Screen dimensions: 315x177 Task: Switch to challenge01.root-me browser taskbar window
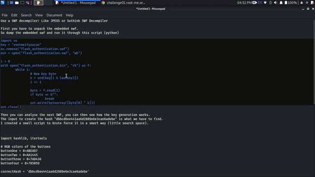pos(124,2)
